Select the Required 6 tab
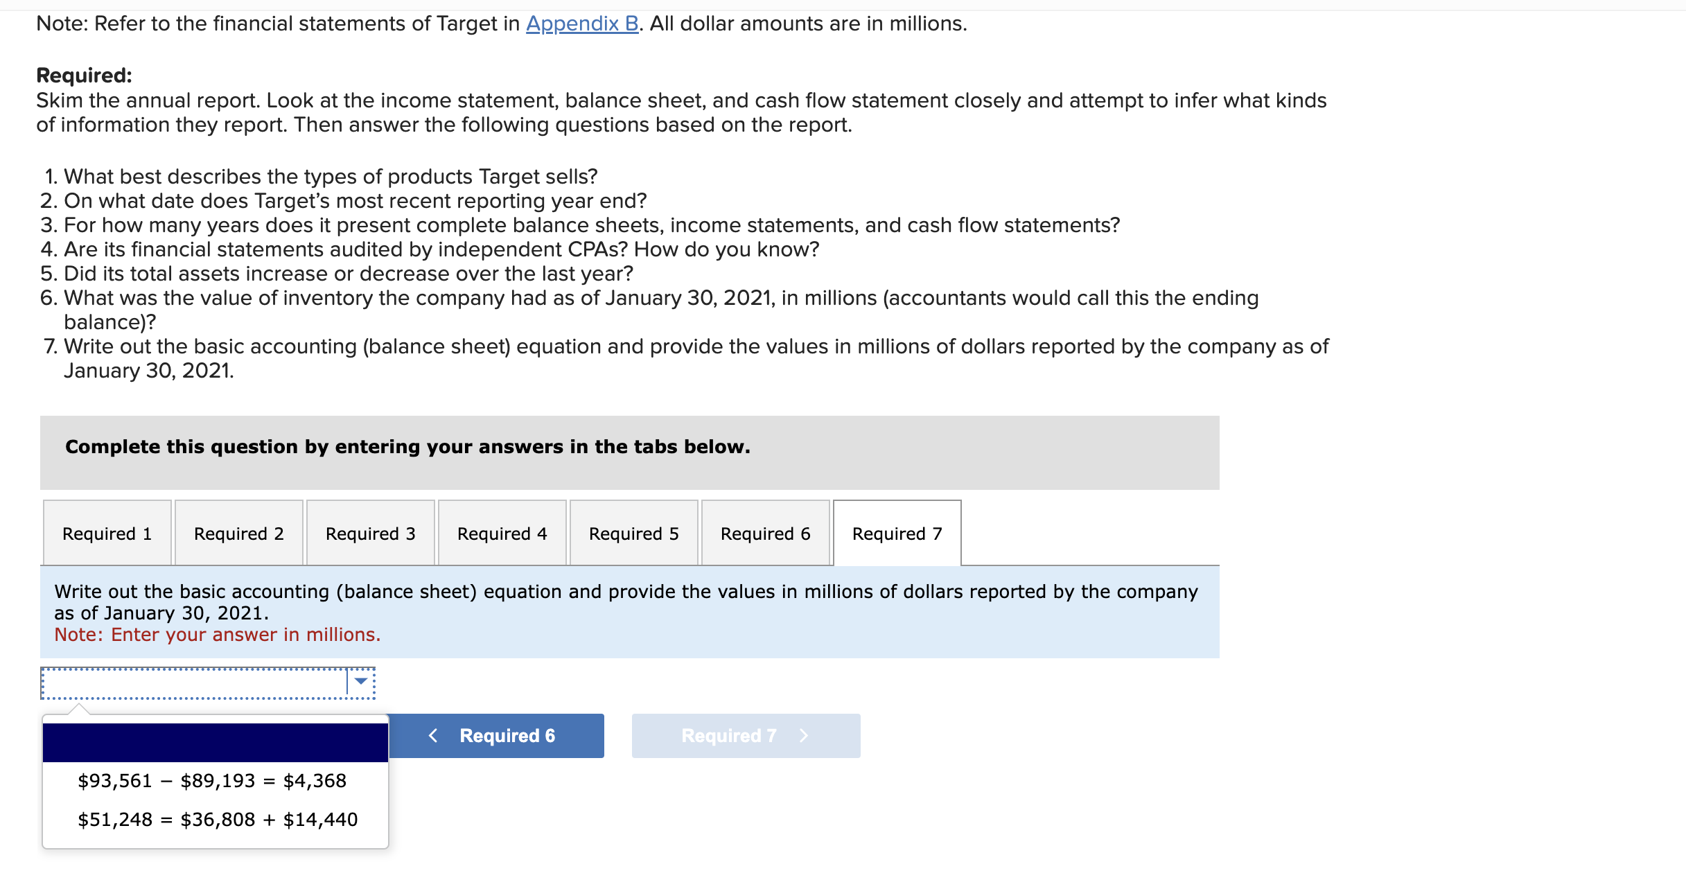The height and width of the screenshot is (871, 1686). (765, 533)
